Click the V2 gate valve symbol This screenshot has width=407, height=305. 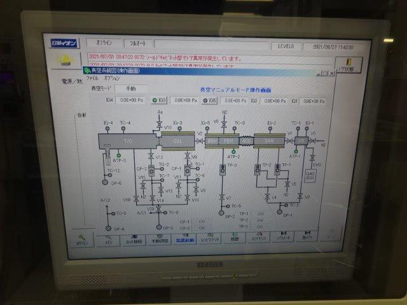[200, 141]
